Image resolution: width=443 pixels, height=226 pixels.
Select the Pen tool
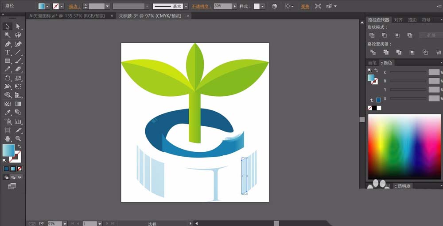(8, 44)
